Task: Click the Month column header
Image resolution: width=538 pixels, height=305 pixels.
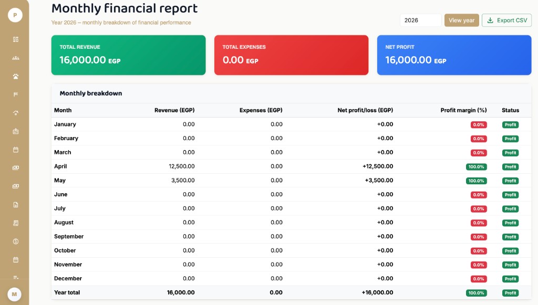Action: click(x=63, y=110)
